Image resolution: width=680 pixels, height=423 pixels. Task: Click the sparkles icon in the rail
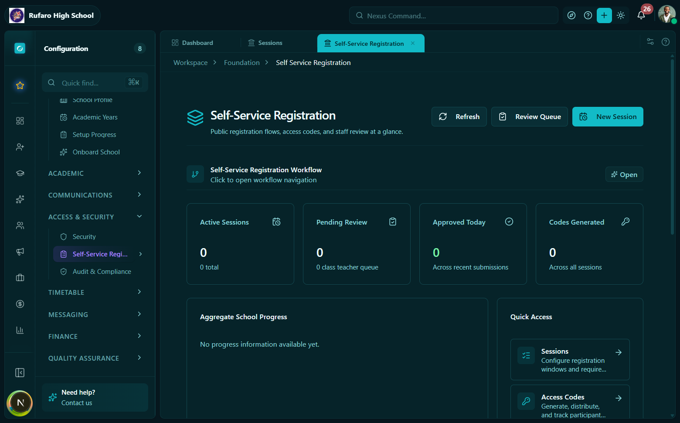[20, 199]
